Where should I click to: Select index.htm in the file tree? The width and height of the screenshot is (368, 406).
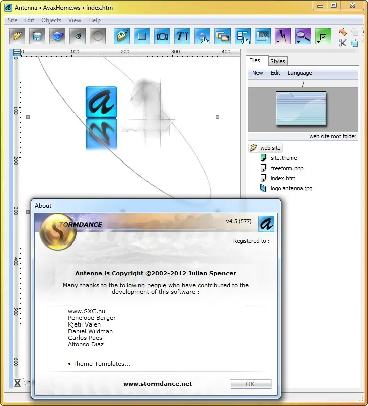click(283, 178)
